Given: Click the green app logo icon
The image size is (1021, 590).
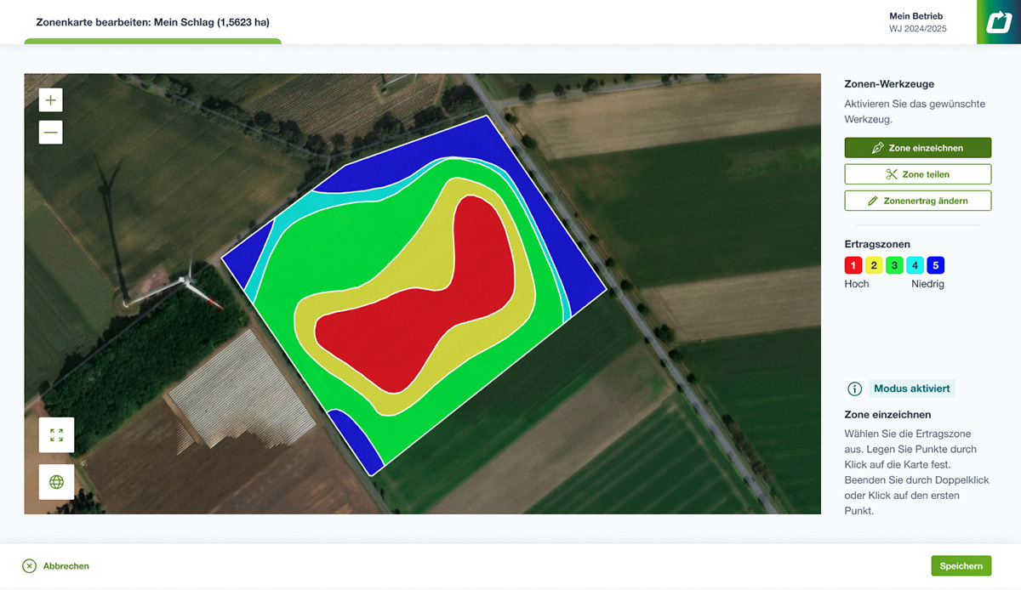Looking at the screenshot, I should pyautogui.click(x=998, y=22).
